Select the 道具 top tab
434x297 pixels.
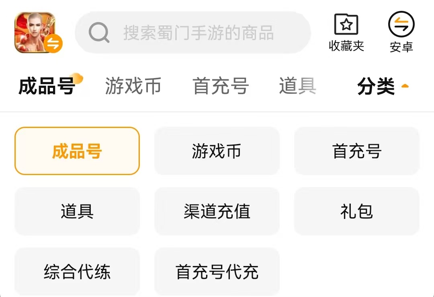pyautogui.click(x=297, y=86)
